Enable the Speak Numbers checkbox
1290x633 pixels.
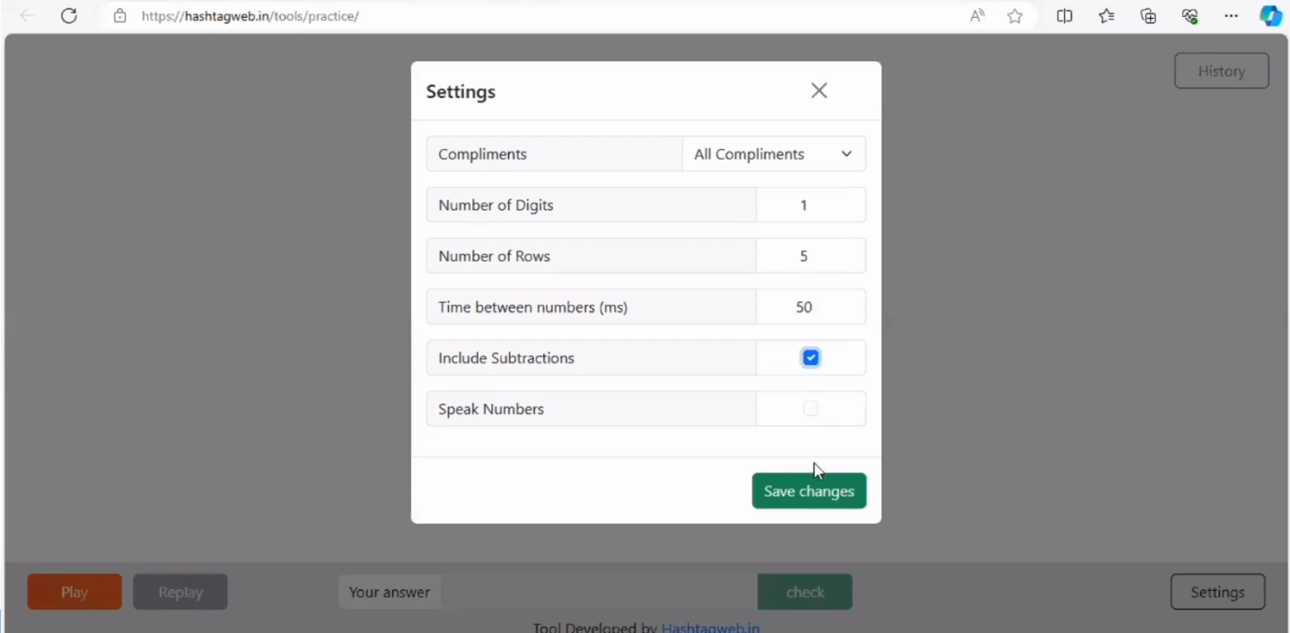click(811, 408)
